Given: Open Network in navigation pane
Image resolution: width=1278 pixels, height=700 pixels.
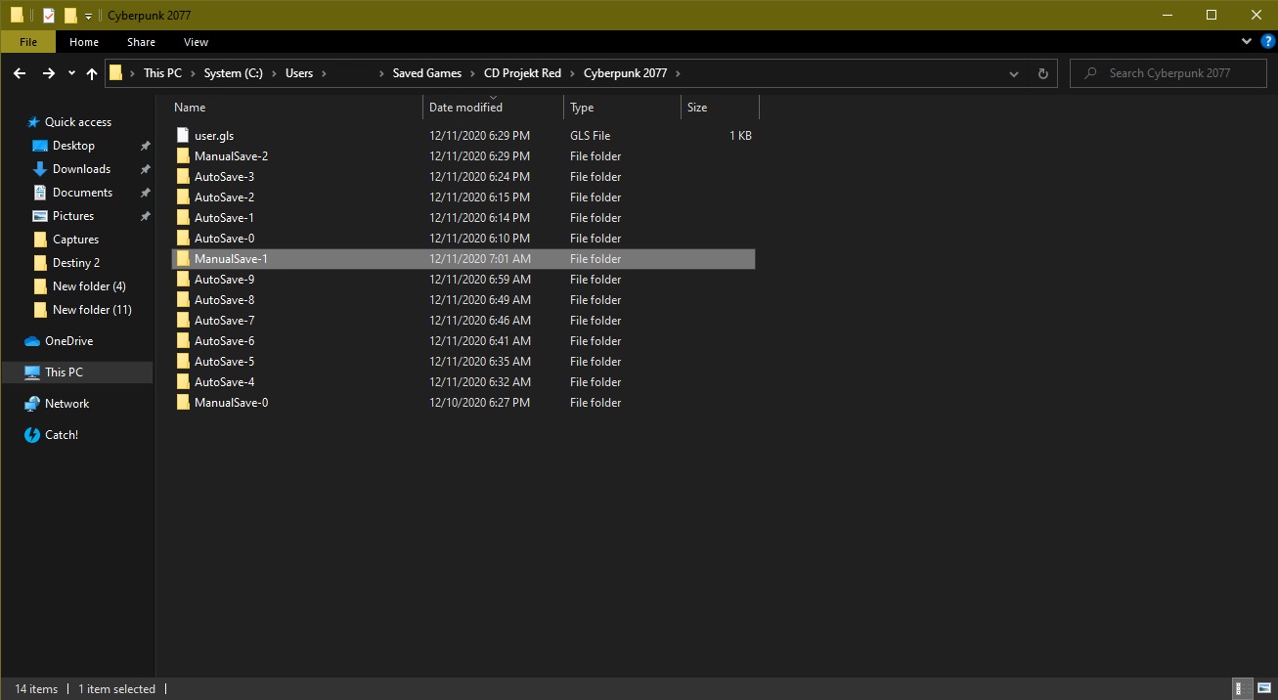Looking at the screenshot, I should [66, 404].
